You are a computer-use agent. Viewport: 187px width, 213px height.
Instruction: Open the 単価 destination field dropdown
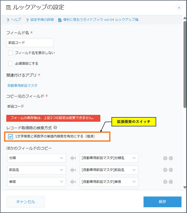[x=36, y=182]
